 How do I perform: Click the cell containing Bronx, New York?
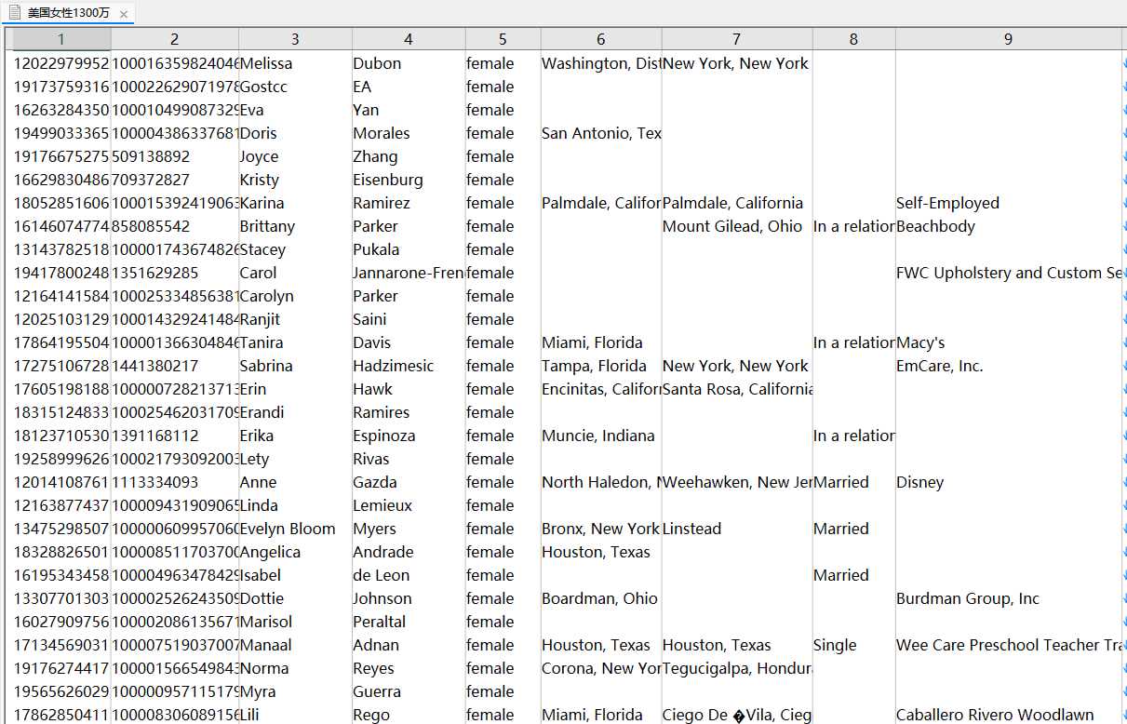point(601,529)
